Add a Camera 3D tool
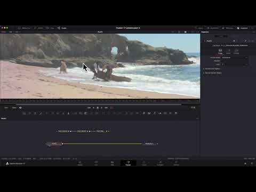The width and height of the screenshot is (256, 192). [x=165, y=113]
